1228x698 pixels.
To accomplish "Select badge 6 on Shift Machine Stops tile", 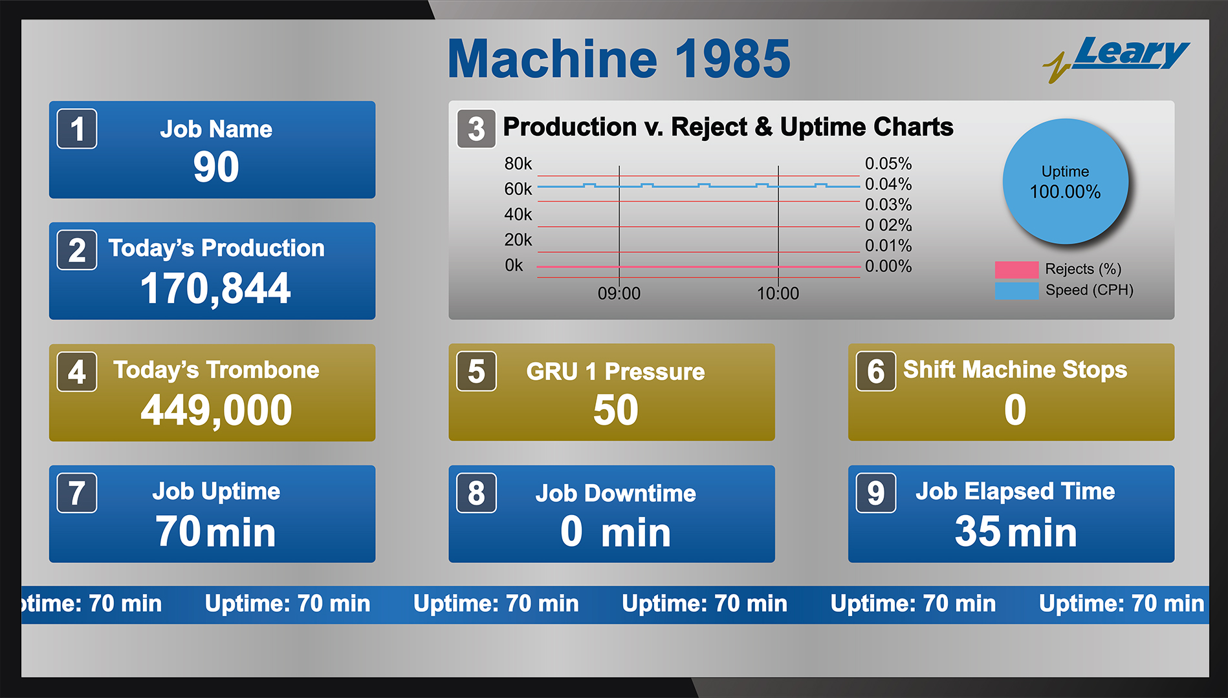I will 875,372.
